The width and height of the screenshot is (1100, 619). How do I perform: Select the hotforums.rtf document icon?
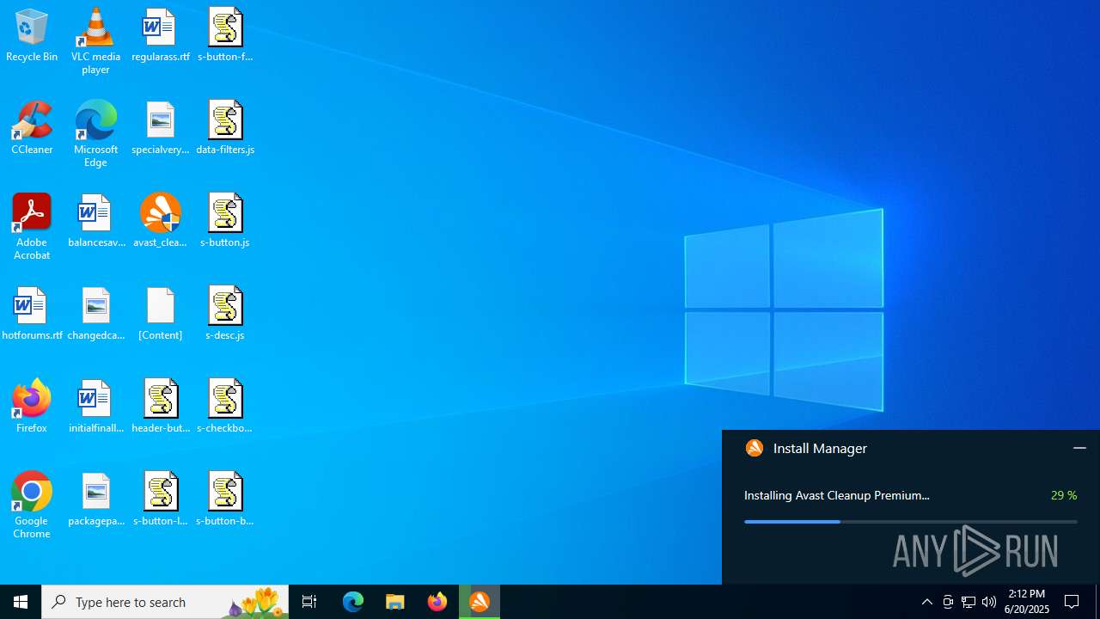tap(32, 314)
